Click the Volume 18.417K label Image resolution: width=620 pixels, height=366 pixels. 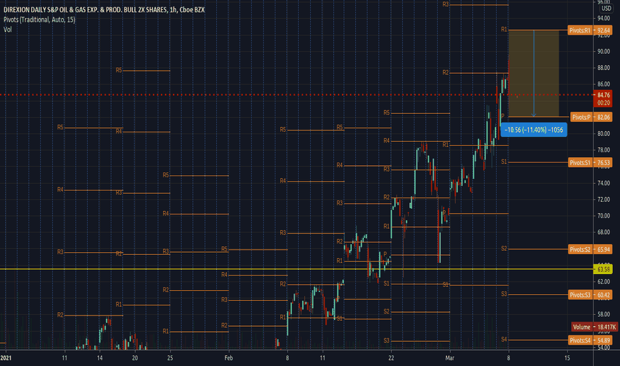coord(594,327)
